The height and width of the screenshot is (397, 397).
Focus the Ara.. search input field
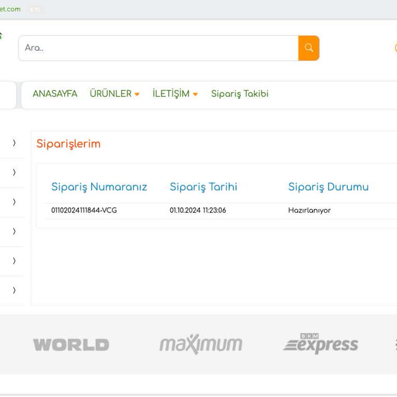[158, 48]
